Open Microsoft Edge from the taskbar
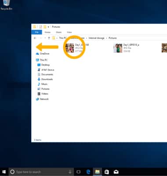The width and height of the screenshot is (167, 176). point(88,172)
